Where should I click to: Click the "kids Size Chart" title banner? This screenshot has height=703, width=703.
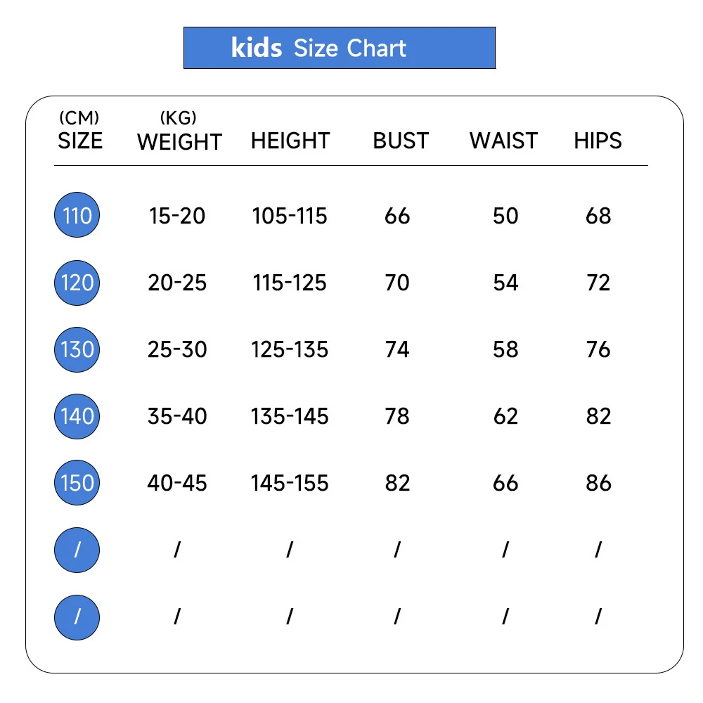point(340,48)
